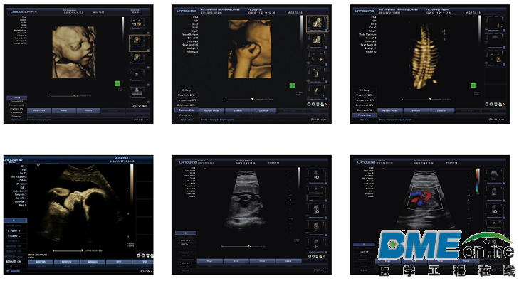Click the trash icon in fetal hand screen

pyautogui.click(x=318, y=104)
